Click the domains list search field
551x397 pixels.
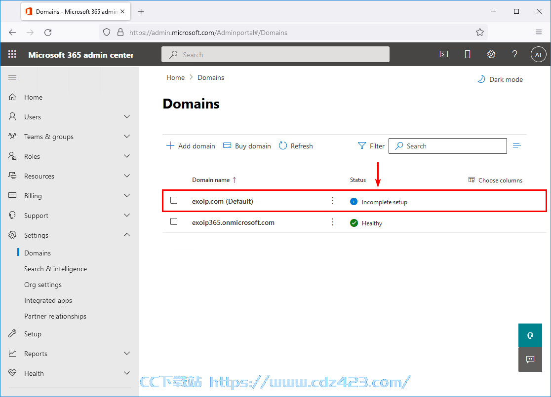click(447, 145)
